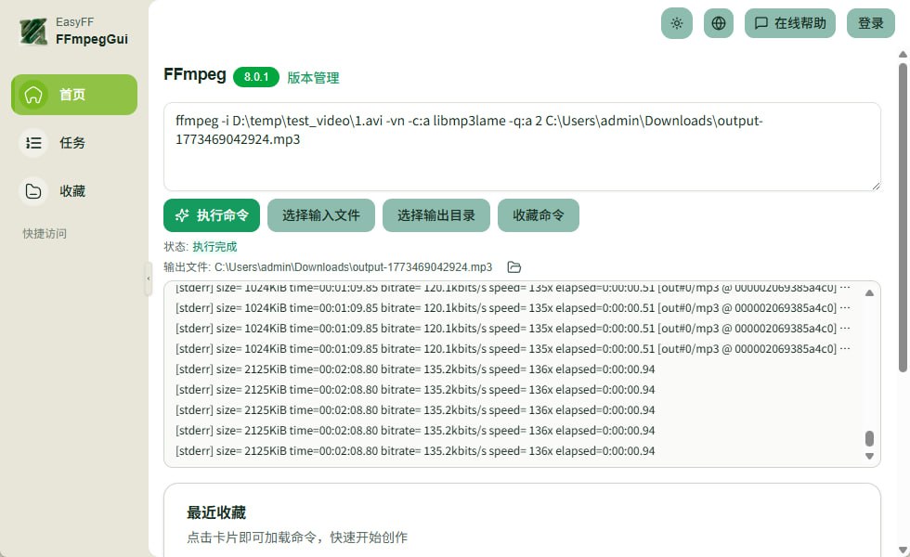Select the home icon beside 首页

(33, 94)
